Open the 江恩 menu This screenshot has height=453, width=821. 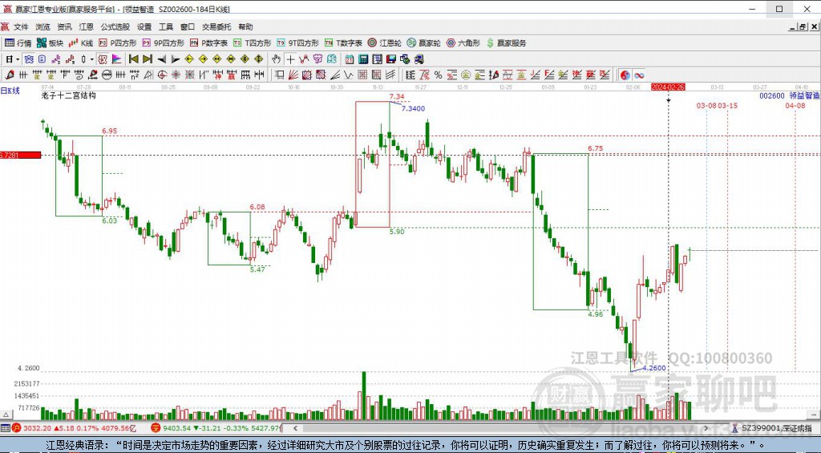tap(87, 26)
